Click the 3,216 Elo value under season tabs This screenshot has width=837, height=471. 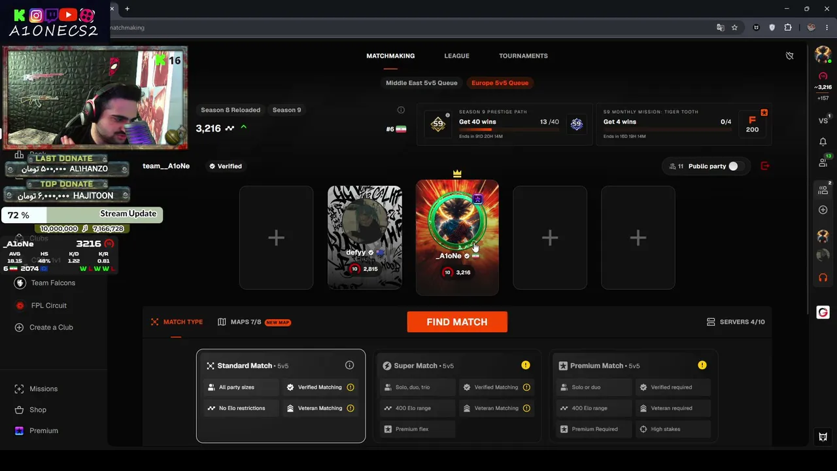(209, 128)
